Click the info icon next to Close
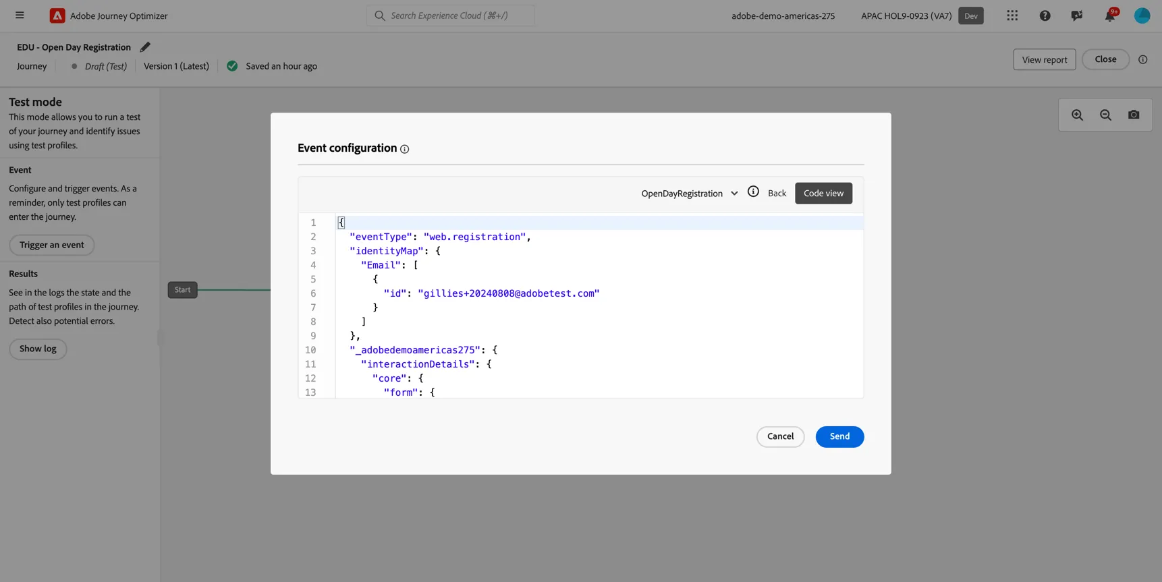 coord(1142,59)
